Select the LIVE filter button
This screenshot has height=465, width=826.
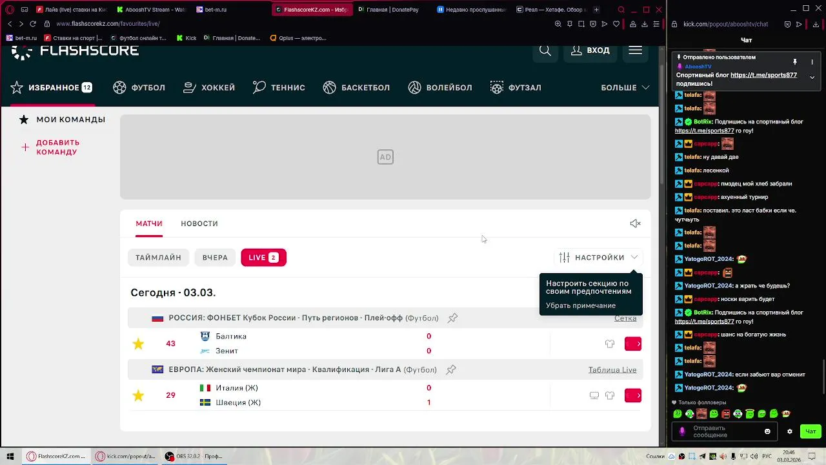263,258
